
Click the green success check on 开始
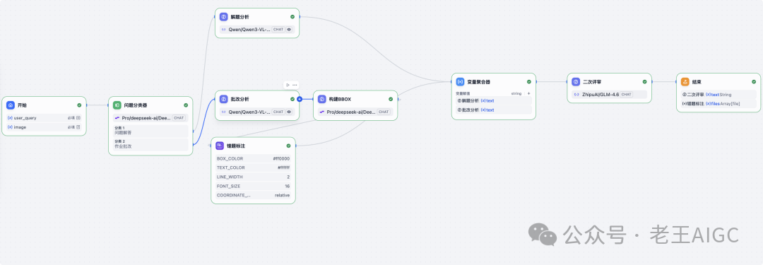pyautogui.click(x=79, y=105)
